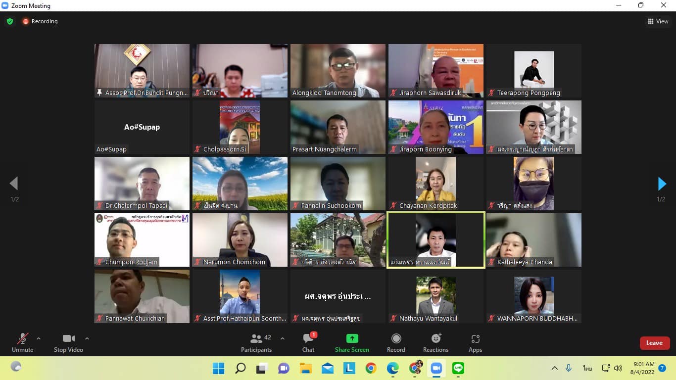This screenshot has height=380, width=676.
Task: Open the taskbar volume control
Action: coord(618,368)
